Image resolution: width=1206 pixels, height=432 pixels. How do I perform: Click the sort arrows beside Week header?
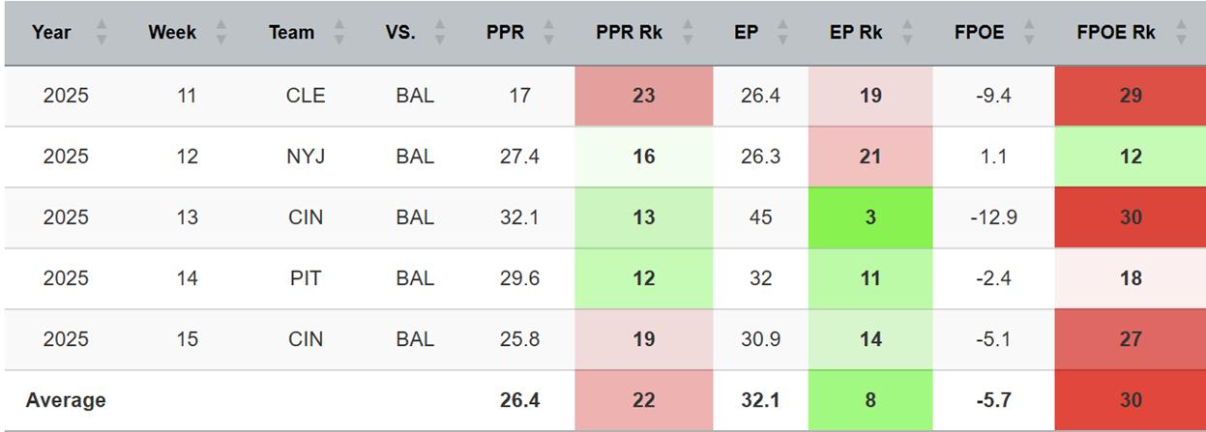pos(221,33)
